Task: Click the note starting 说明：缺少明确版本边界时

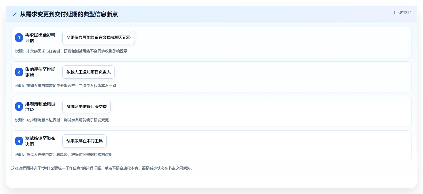Action: 62,120
